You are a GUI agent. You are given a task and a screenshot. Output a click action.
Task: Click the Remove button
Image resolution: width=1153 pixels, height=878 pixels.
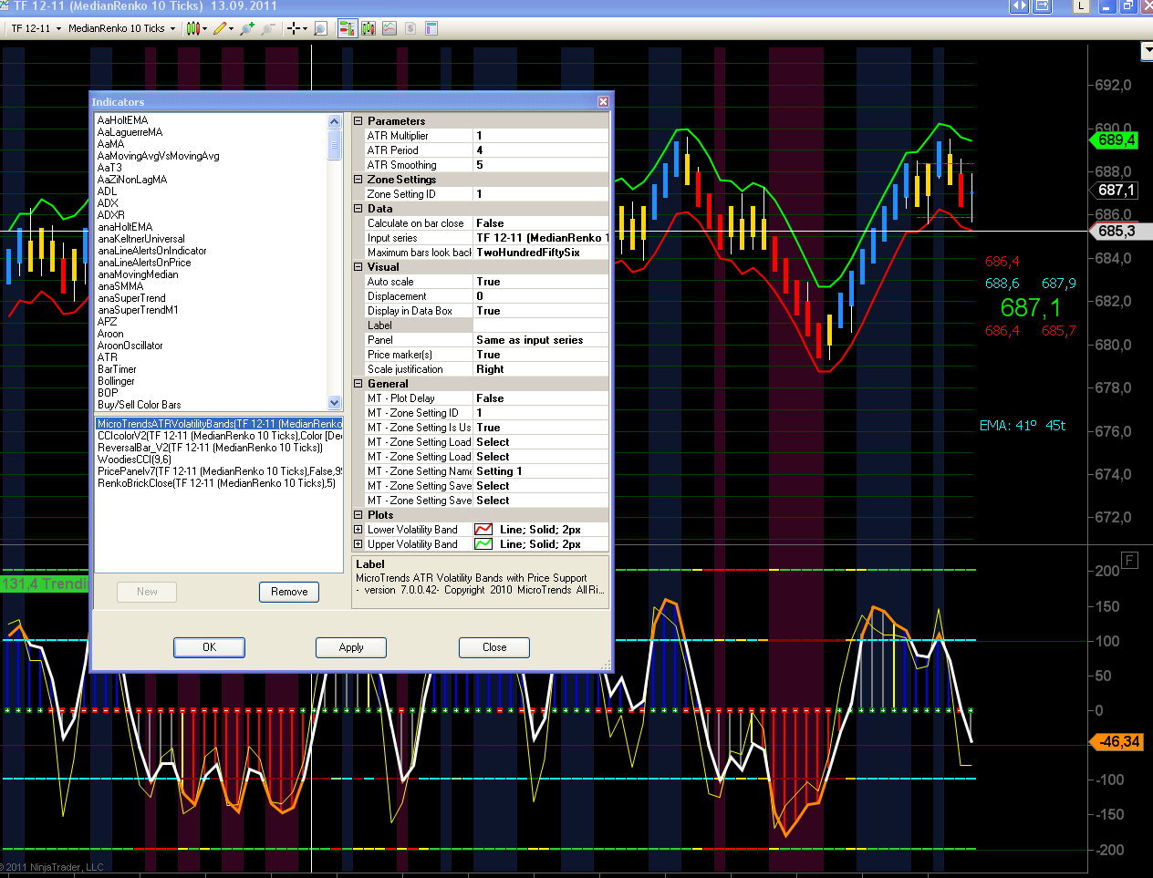point(289,592)
